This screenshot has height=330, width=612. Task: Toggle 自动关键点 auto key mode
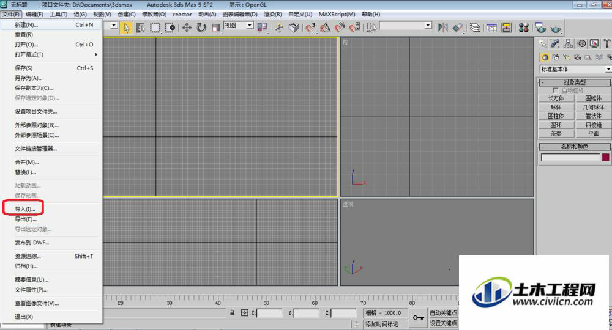[443, 313]
